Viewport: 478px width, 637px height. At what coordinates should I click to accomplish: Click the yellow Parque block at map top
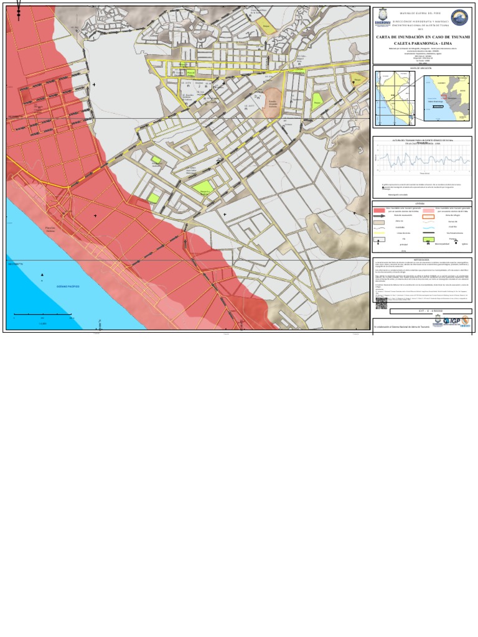[266, 25]
